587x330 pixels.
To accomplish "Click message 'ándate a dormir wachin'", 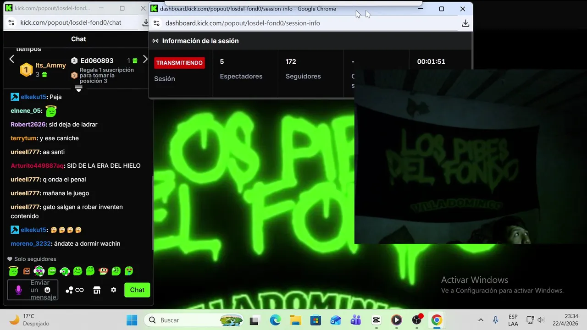I will (87, 243).
